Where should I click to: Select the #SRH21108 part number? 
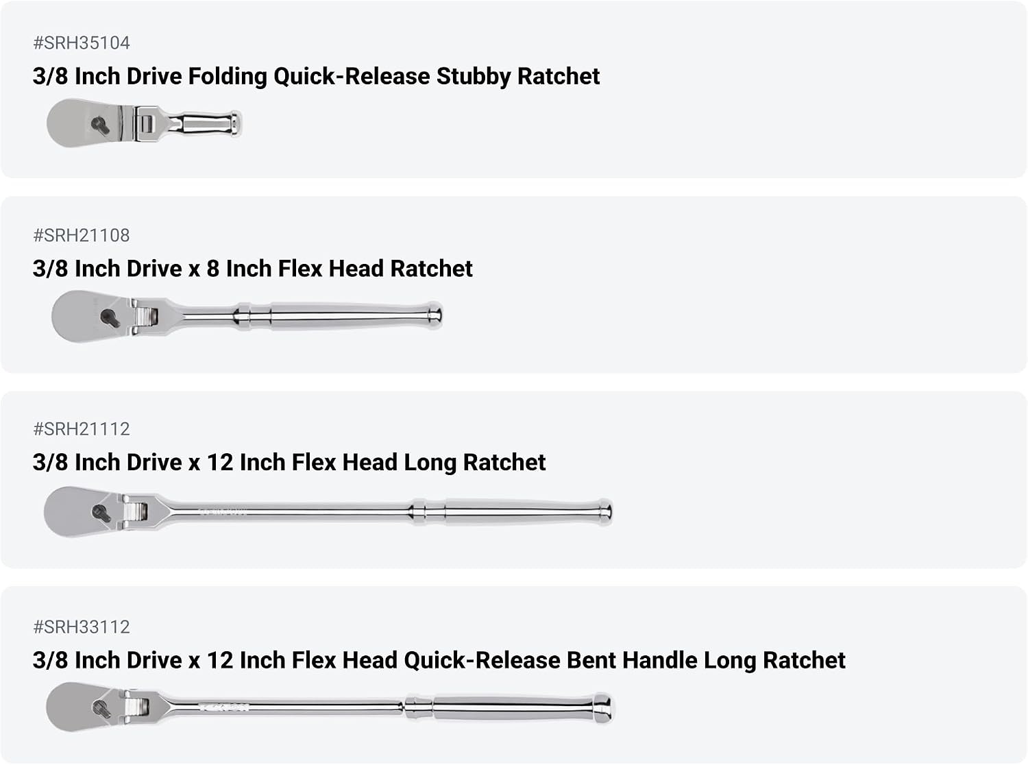82,235
